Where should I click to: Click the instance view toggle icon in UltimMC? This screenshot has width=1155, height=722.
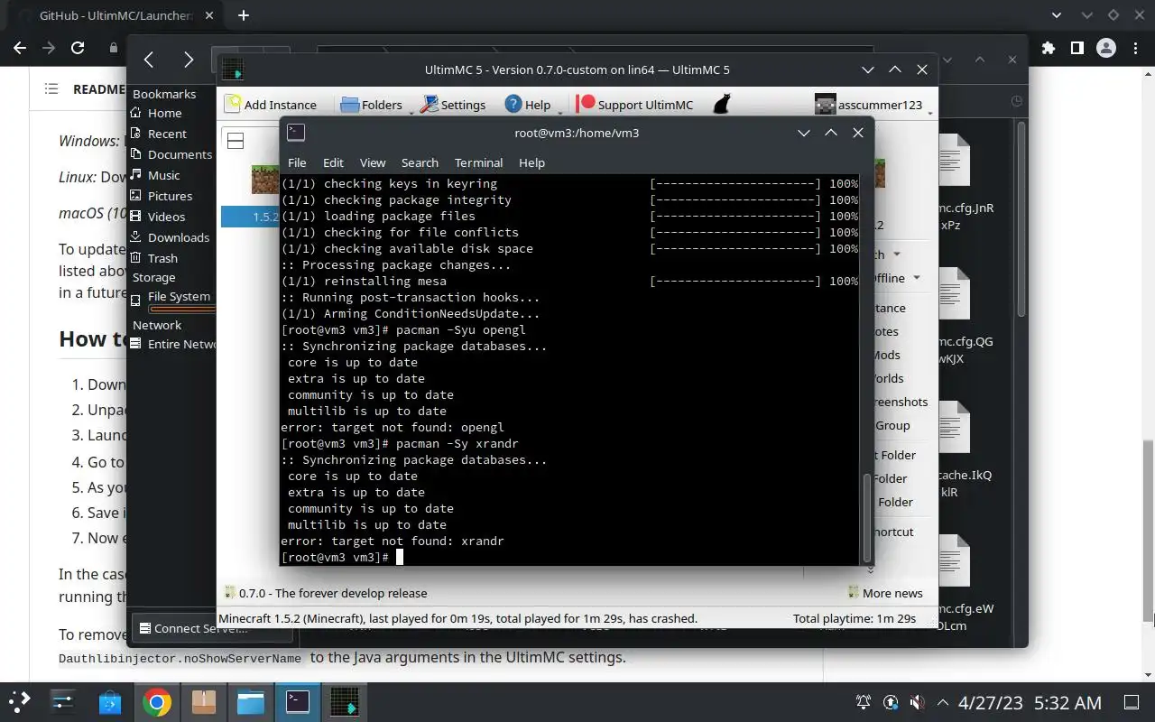(x=236, y=141)
